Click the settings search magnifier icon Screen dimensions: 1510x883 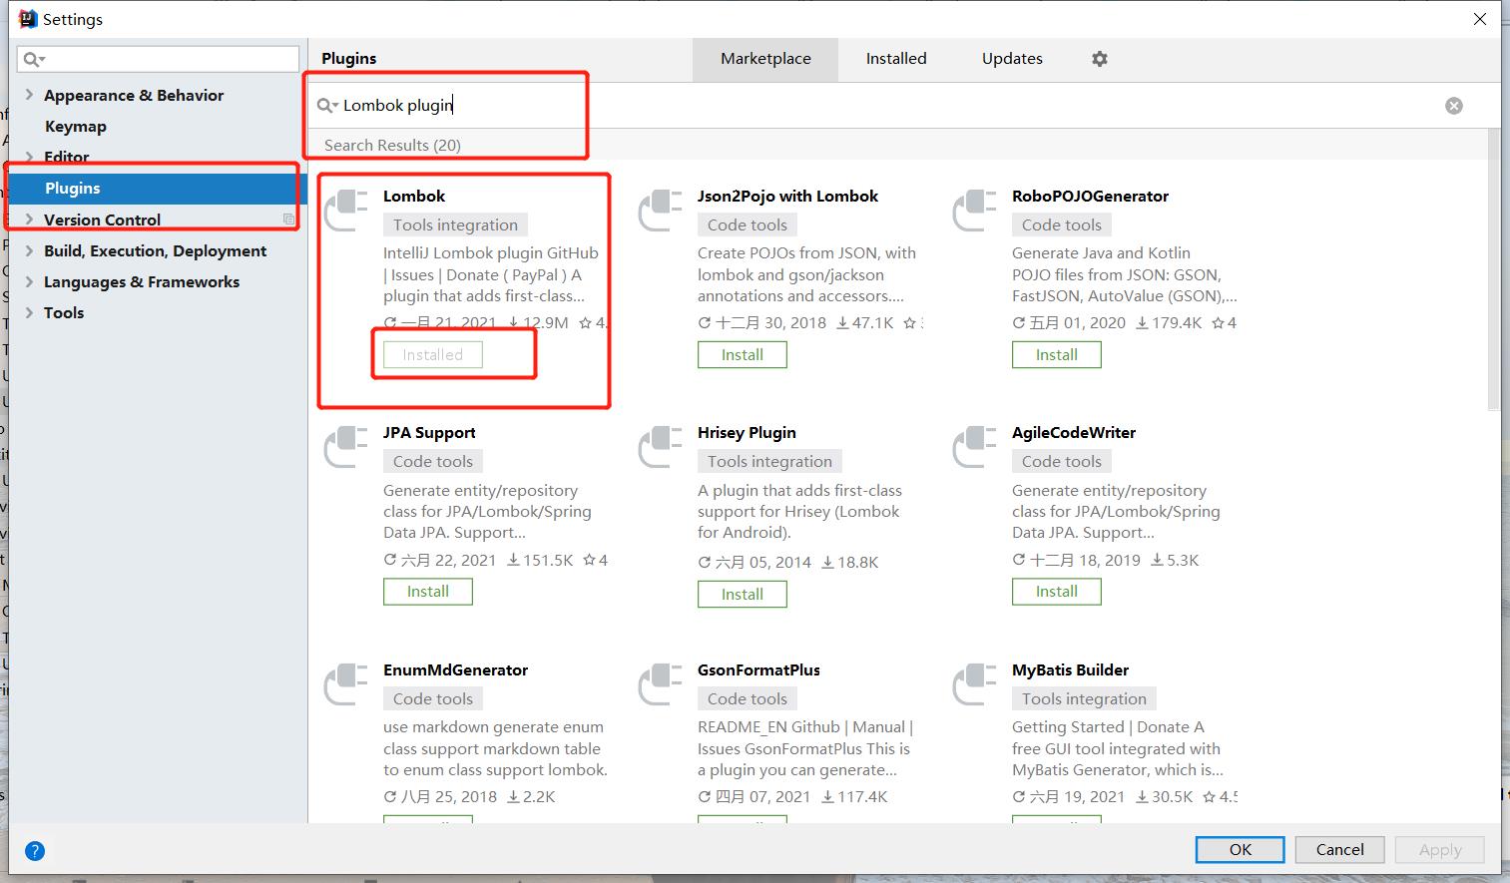tap(34, 60)
